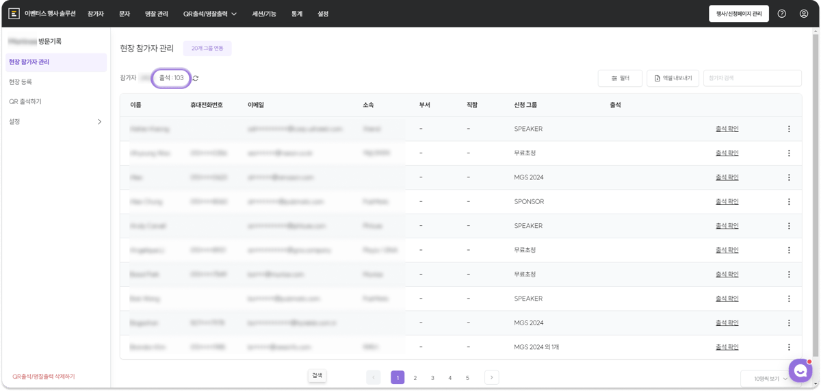Open the 10명씩 보기 page size dropdown
821x391 pixels.
click(x=771, y=379)
